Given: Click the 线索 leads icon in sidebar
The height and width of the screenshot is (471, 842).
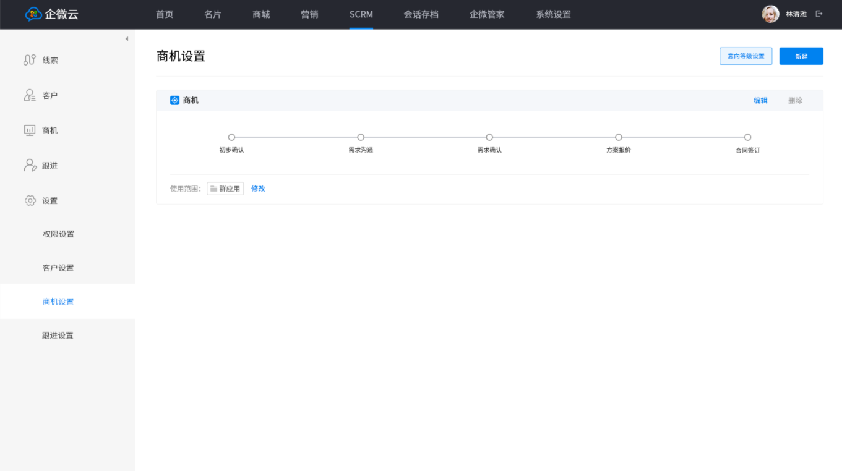Looking at the screenshot, I should click(x=30, y=60).
